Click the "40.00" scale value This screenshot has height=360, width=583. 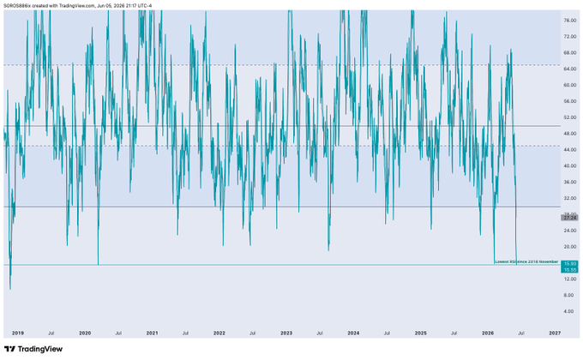(x=569, y=166)
